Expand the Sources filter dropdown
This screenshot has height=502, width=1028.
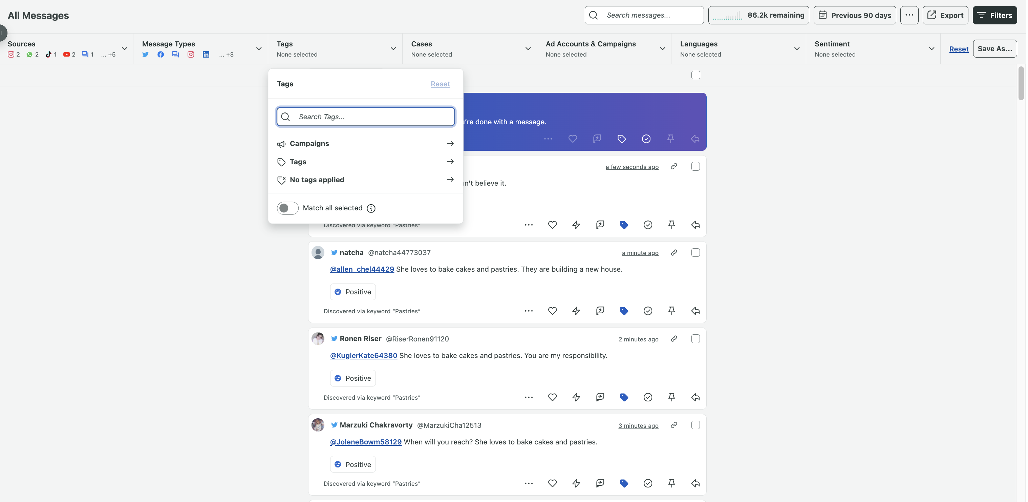125,48
